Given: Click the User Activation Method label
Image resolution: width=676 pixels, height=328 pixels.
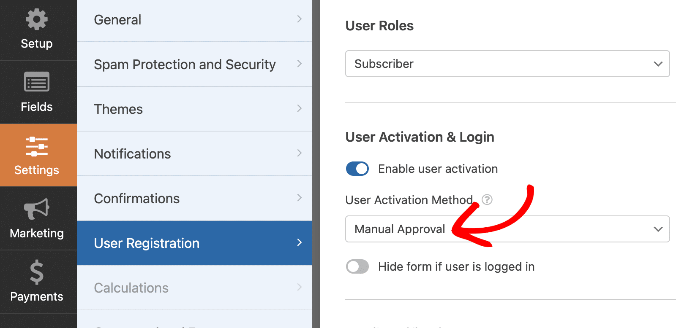Looking at the screenshot, I should (x=409, y=200).
